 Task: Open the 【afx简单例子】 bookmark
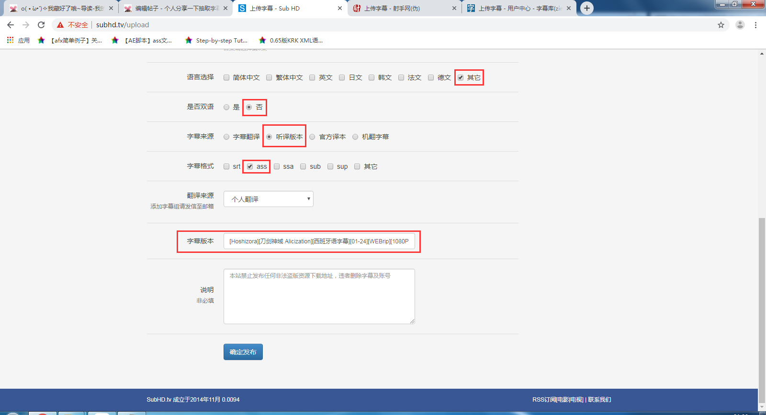[70, 40]
